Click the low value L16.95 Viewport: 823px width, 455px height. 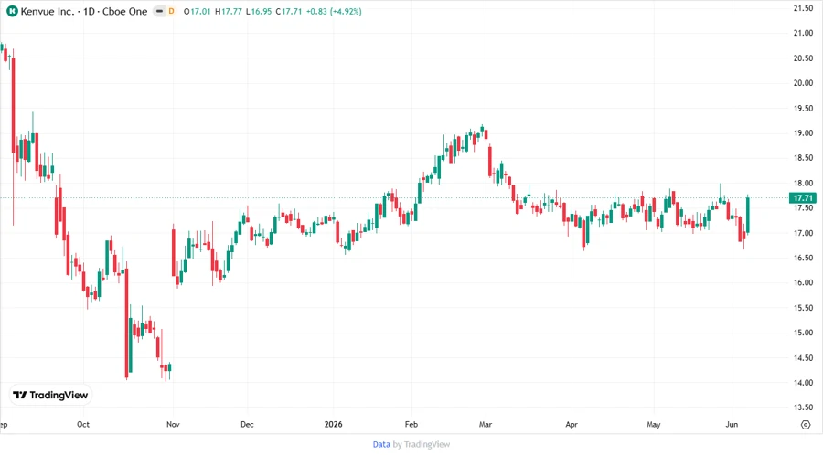click(x=259, y=11)
